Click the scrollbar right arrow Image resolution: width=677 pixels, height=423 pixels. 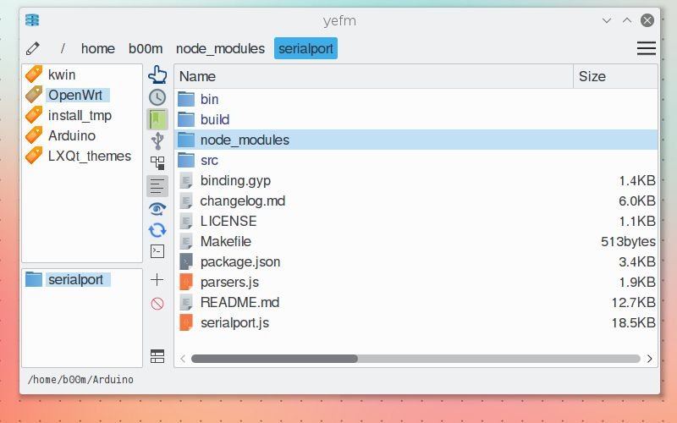coord(649,359)
